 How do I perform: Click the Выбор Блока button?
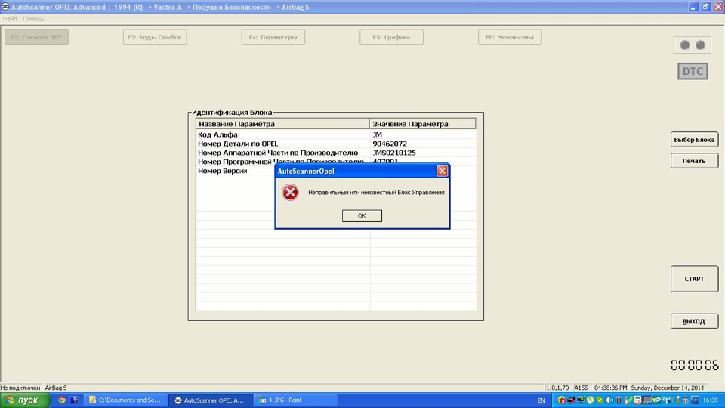point(695,140)
